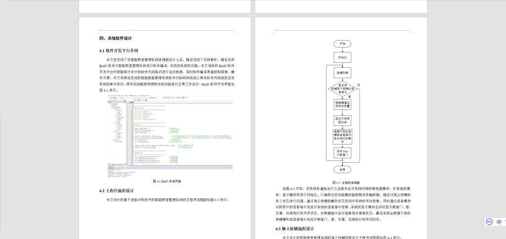The height and width of the screenshot is (239, 506).
Task: Toggle the 中 Chinese input mode indicator
Action: tap(500, 222)
